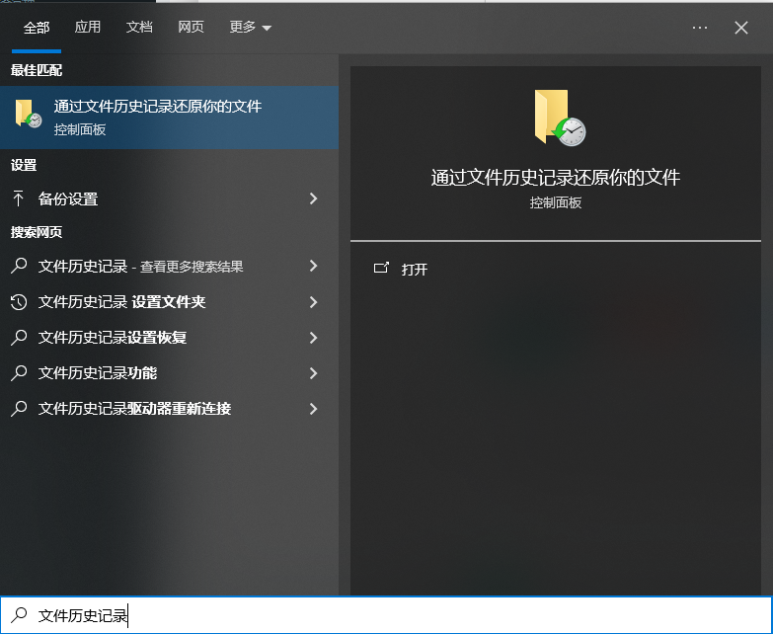Expand arrow for 设置恢复 suggestion

pos(314,337)
